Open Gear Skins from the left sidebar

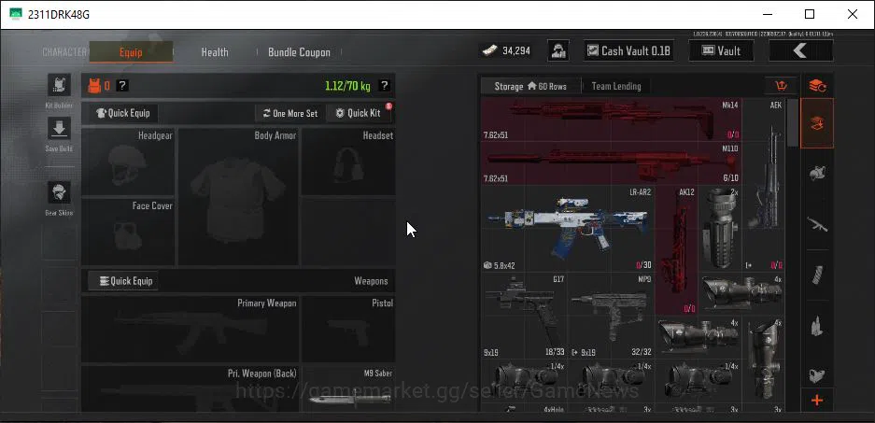click(59, 193)
